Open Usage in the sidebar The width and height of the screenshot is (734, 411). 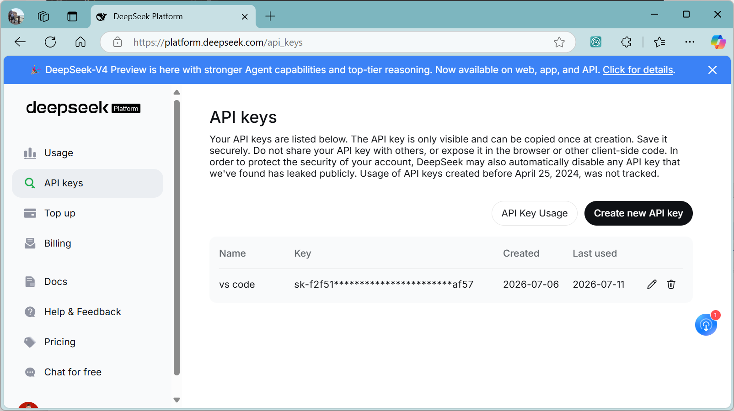point(87,153)
